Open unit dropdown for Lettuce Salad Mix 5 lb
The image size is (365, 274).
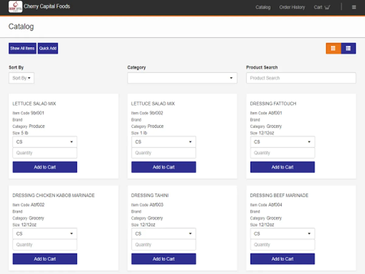(45, 142)
